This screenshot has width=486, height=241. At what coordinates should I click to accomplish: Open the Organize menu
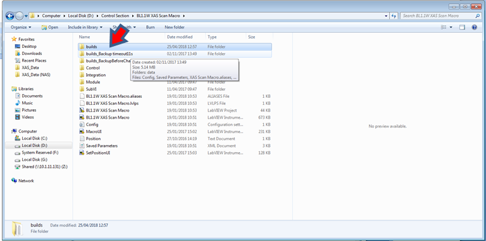click(x=21, y=27)
